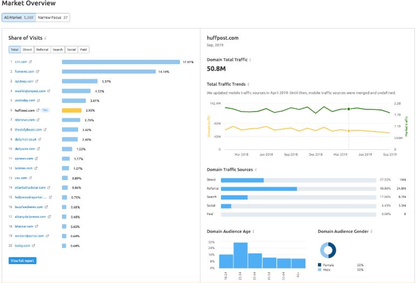
Task: Open external link icon beside vox.com
Action: pos(30,178)
